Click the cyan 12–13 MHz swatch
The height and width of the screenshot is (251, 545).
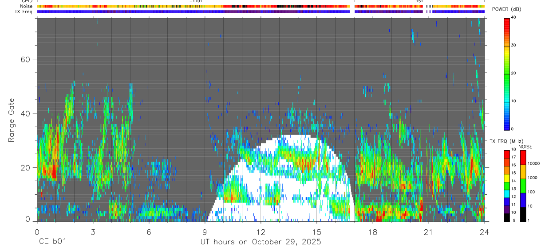[x=506, y=194]
